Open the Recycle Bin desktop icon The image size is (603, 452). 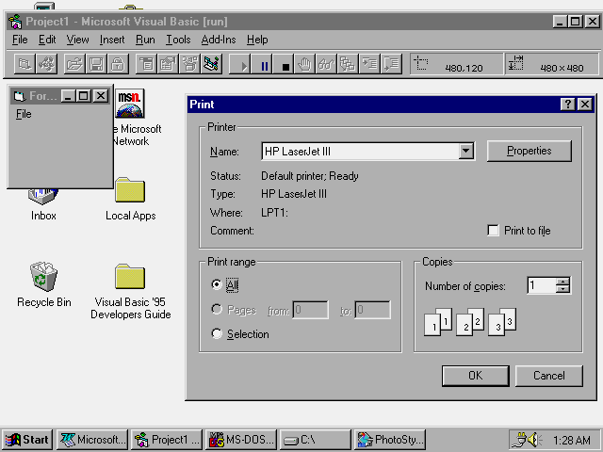pyautogui.click(x=43, y=276)
